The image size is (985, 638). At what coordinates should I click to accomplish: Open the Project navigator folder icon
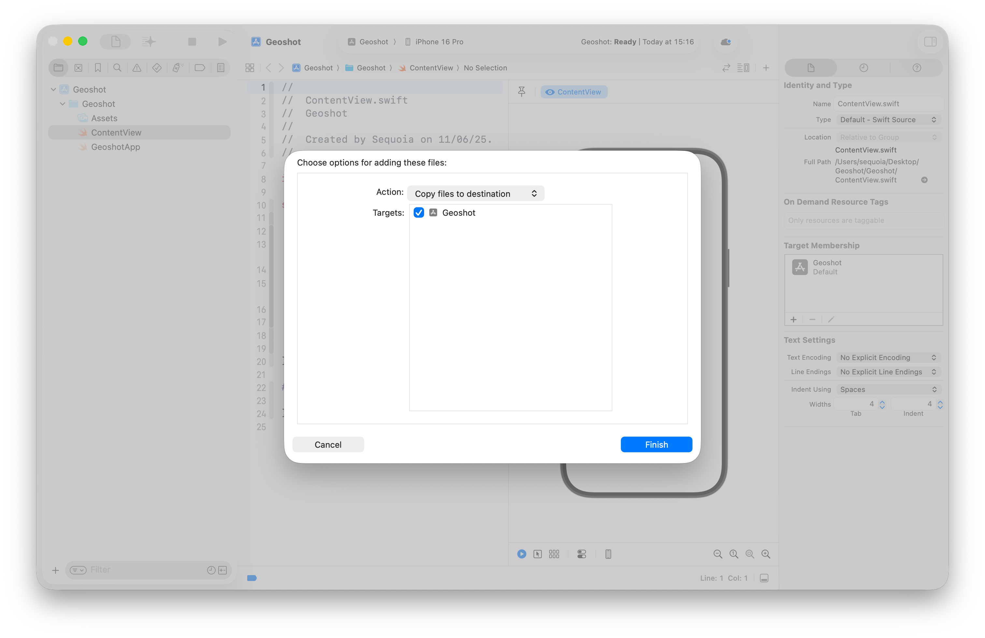58,67
